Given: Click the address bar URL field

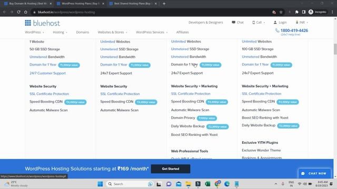Looking at the screenshot, I should [151, 12].
